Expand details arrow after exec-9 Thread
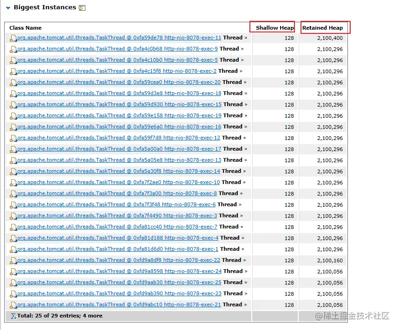This screenshot has width=399, height=330. tap(242, 49)
